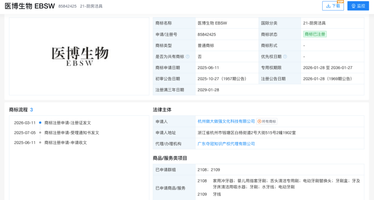Click 2025-10-27（1957期公告）cell

point(223,79)
